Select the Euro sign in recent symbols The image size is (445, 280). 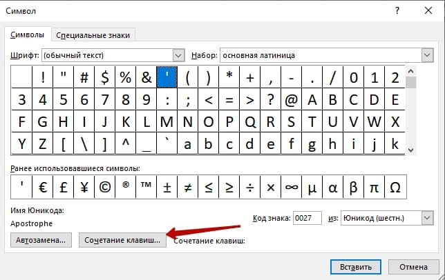pyautogui.click(x=44, y=186)
